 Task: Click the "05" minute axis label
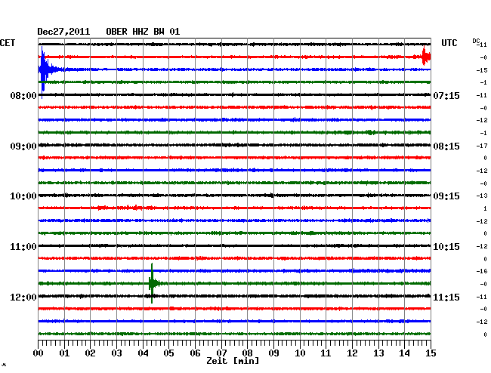(168, 353)
